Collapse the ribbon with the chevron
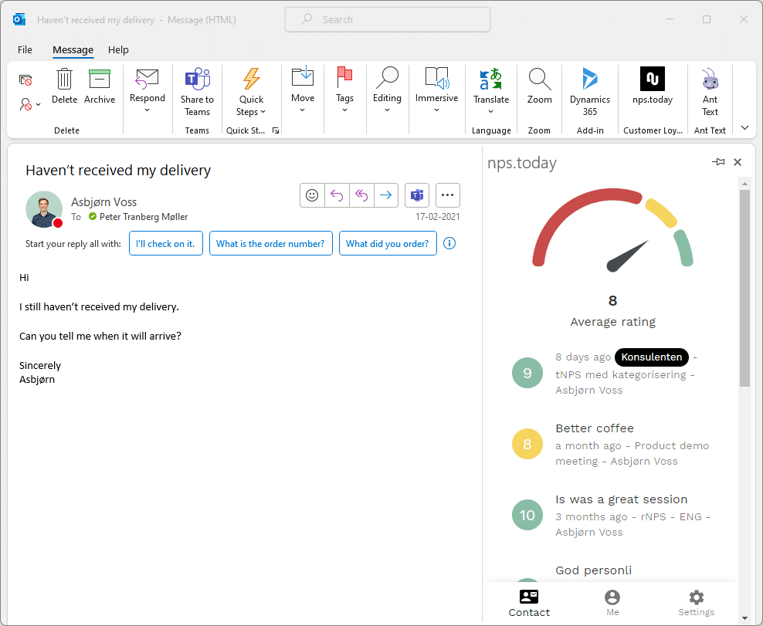Image resolution: width=763 pixels, height=626 pixels. (x=744, y=128)
